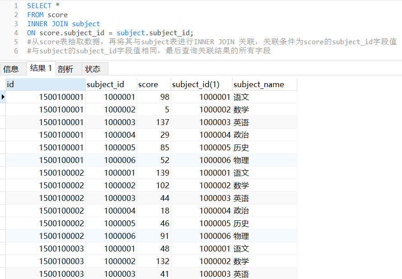Select score cell with value 41
This screenshot has width=402, height=279.
(154, 274)
